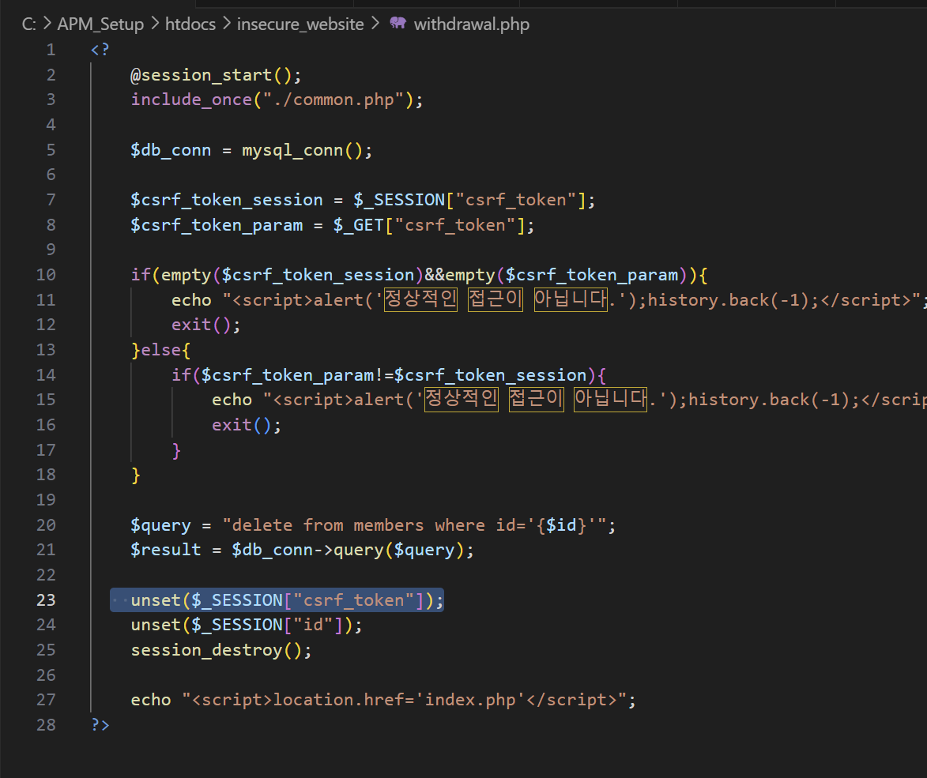The height and width of the screenshot is (778, 927).
Task: Click 'unset($_SESSION["id"]);' on line 24
Action: (247, 625)
